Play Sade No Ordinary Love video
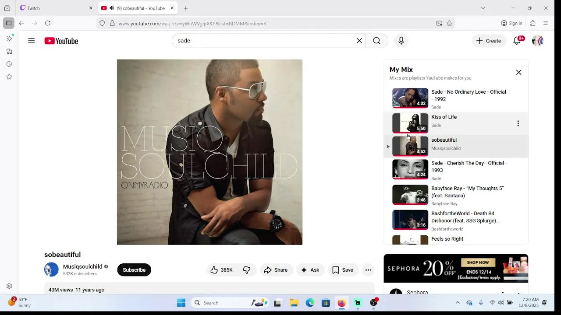The image size is (561, 315). pyautogui.click(x=456, y=98)
